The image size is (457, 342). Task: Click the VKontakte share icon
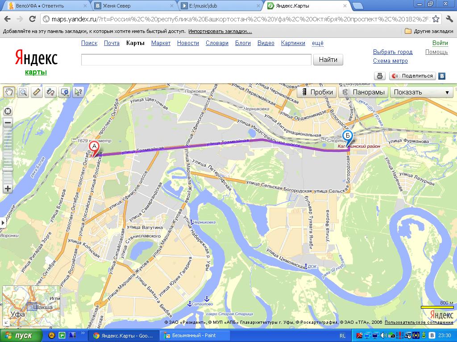click(442, 76)
